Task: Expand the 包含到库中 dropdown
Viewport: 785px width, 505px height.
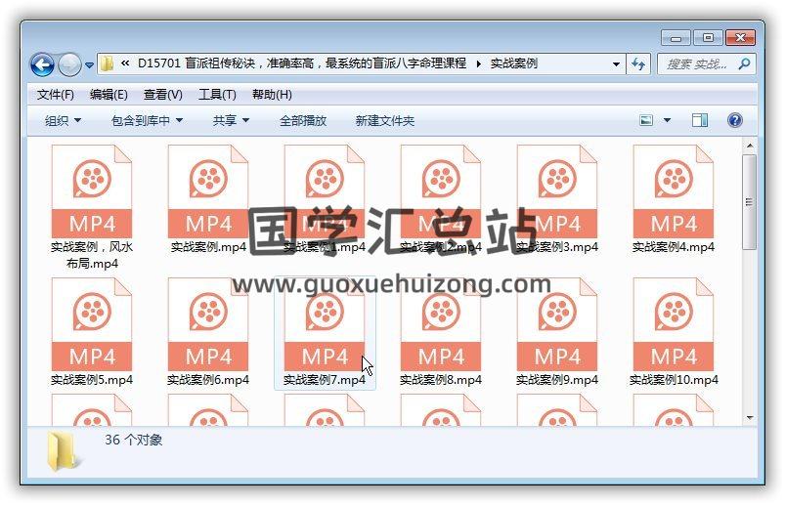Action: coord(147,120)
